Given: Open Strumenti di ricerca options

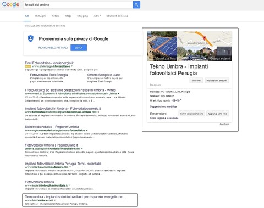Looking at the screenshot, I should point(117,16).
